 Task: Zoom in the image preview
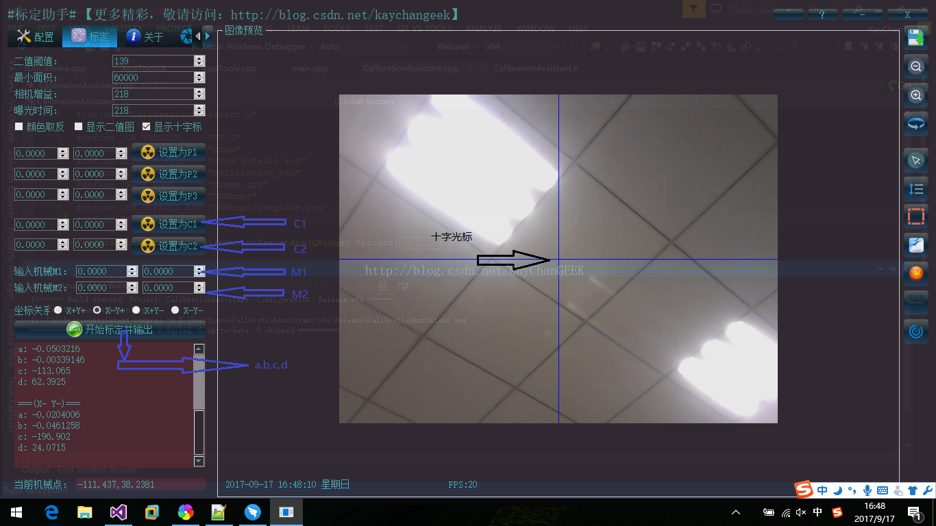pyautogui.click(x=916, y=96)
